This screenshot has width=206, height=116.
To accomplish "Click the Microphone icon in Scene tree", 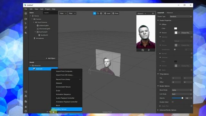I will (x=34, y=38).
